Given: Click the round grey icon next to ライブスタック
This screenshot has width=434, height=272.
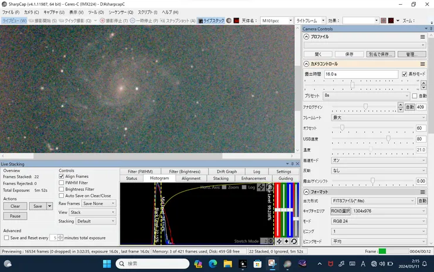Looking at the screenshot, I should pyautogui.click(x=229, y=21).
